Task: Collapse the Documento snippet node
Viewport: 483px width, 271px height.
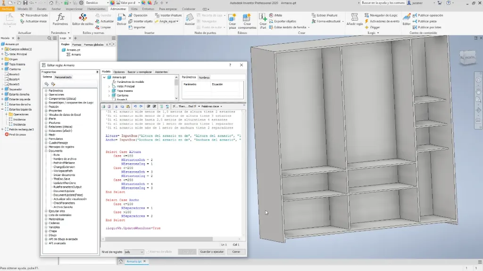Action: (46, 151)
